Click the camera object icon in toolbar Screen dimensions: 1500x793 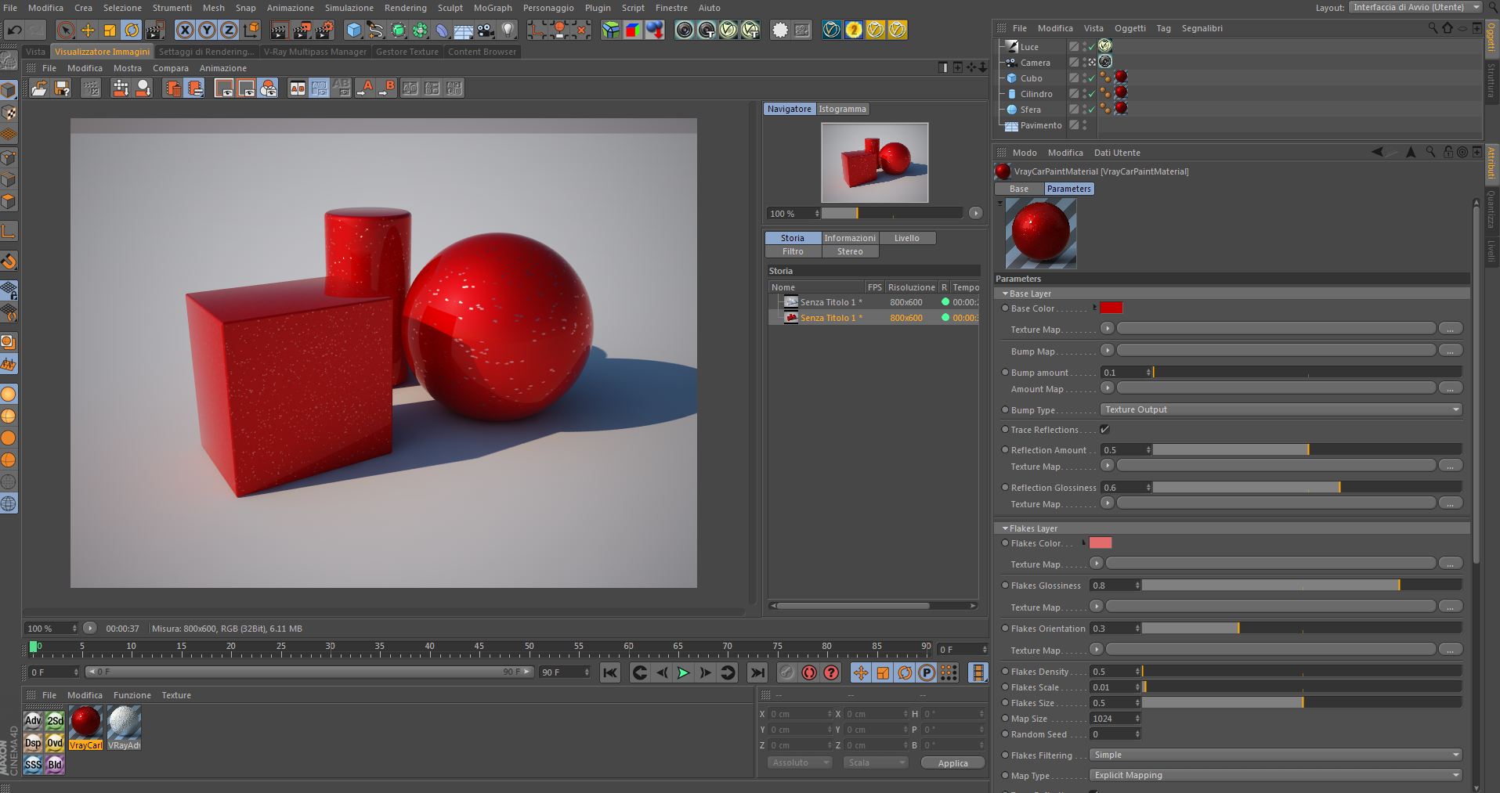486,31
